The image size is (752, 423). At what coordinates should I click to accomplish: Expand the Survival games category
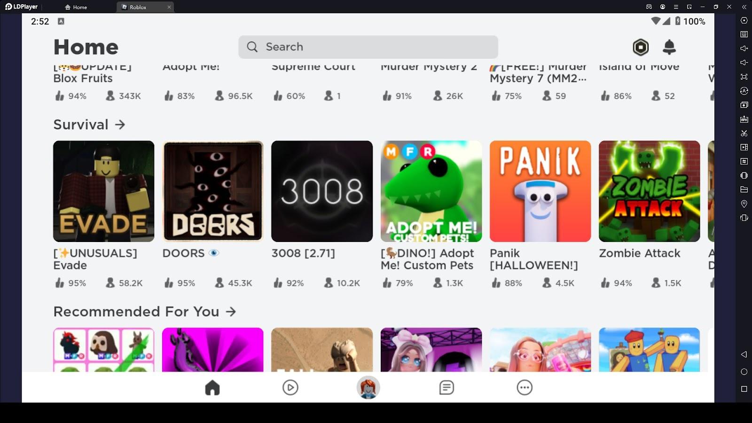(121, 125)
